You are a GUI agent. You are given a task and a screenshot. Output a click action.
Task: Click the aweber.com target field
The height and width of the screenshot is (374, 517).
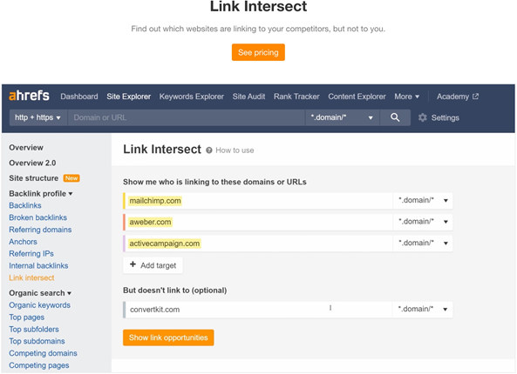tap(258, 222)
